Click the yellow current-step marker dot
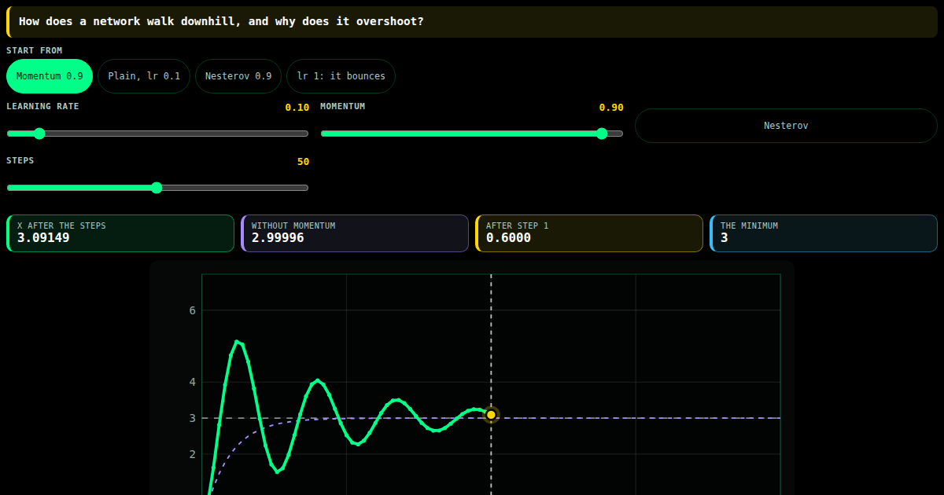The image size is (944, 495). [491, 415]
